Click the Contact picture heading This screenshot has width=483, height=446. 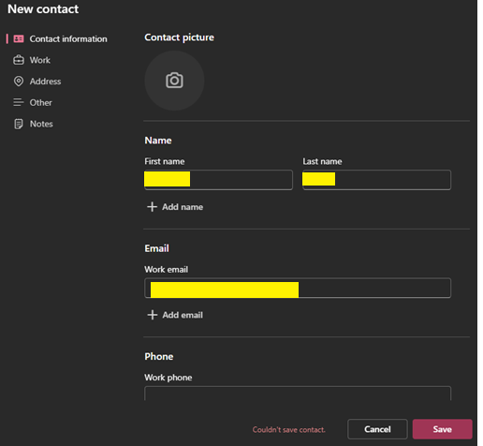click(179, 37)
